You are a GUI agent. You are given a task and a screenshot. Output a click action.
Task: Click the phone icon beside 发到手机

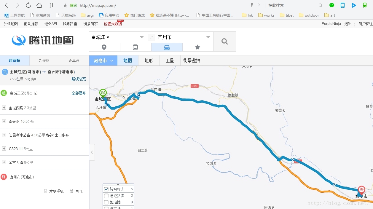(45, 191)
